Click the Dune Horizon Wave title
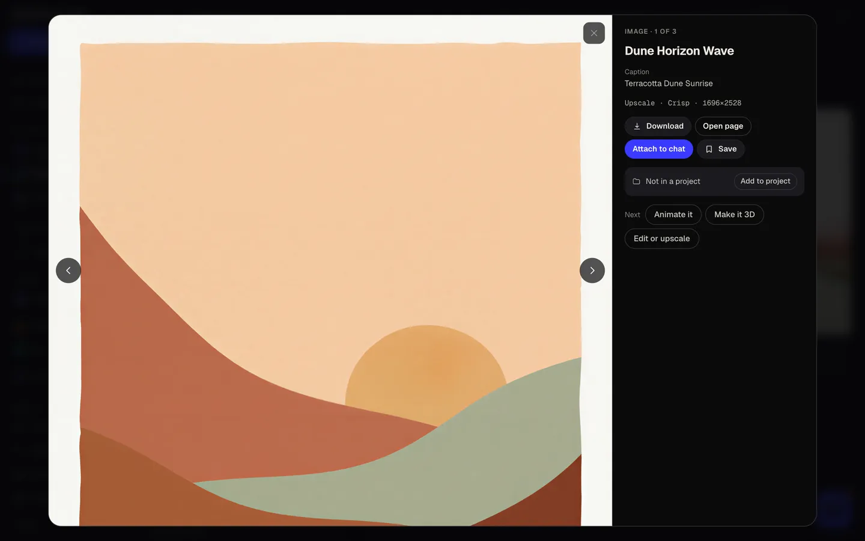The image size is (865, 541). tap(679, 51)
